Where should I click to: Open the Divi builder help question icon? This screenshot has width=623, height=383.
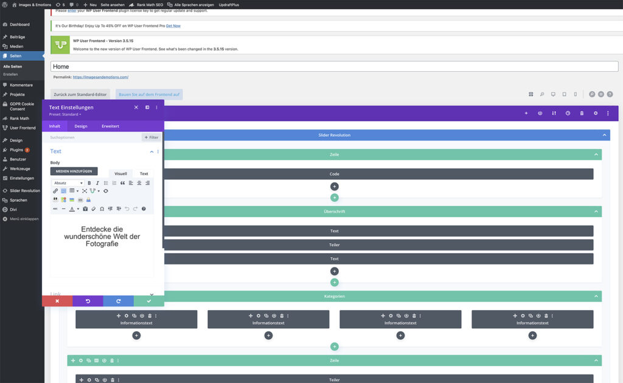point(610,94)
